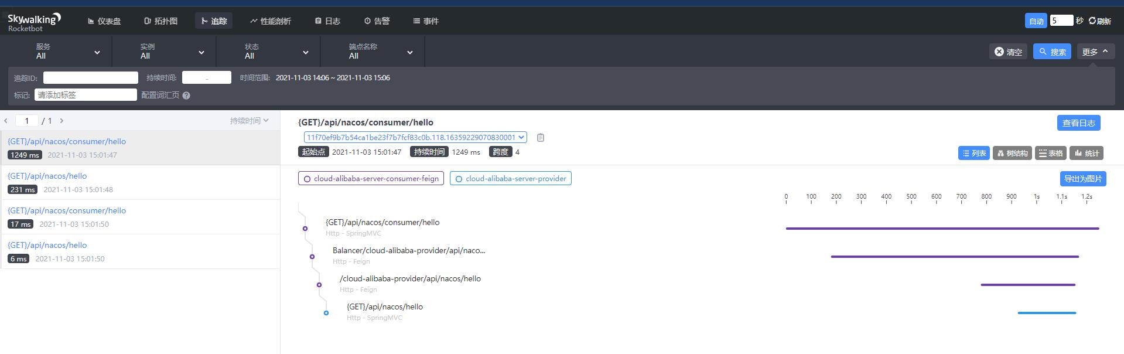Image resolution: width=1124 pixels, height=354 pixels.
Task: Open the 仪表盘 dashboard tab
Action: tap(104, 21)
